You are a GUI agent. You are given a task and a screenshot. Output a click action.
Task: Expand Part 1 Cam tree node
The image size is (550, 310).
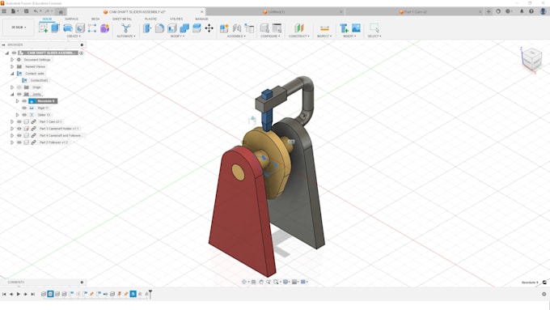(12, 122)
